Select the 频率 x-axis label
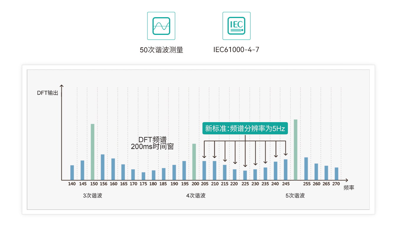The image size is (396, 236). (x=349, y=188)
